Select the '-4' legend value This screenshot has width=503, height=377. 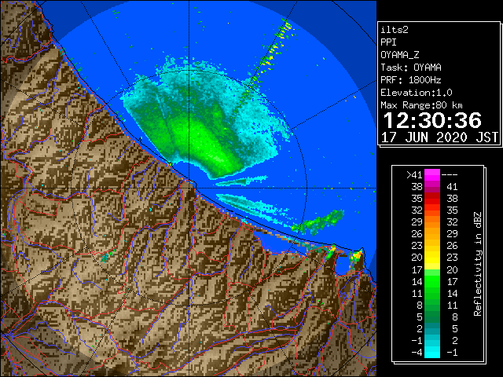point(417,353)
